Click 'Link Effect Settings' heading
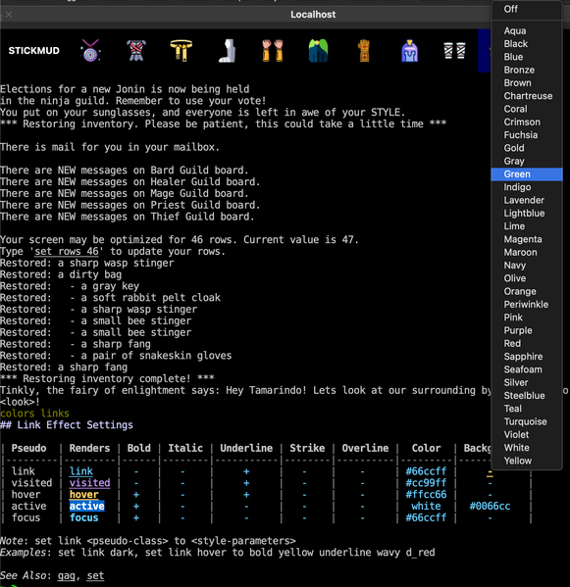 click(75, 425)
